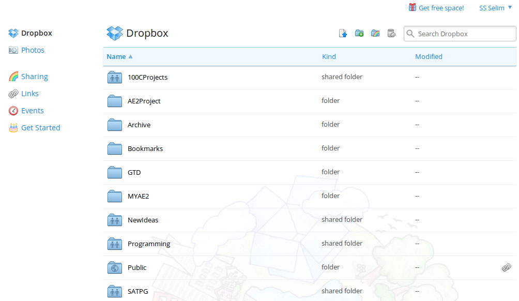519x301 pixels.
Task: Click the Public folder globe icon
Action: point(115,267)
